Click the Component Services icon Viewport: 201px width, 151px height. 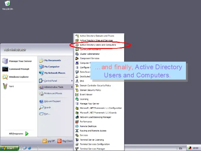(77, 59)
